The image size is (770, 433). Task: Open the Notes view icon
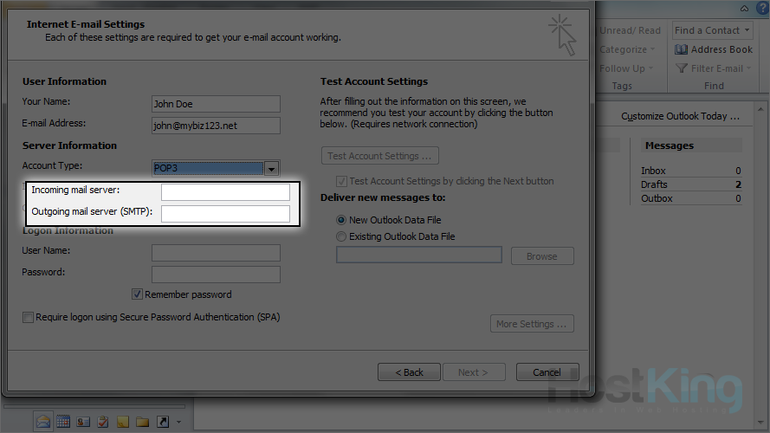123,422
